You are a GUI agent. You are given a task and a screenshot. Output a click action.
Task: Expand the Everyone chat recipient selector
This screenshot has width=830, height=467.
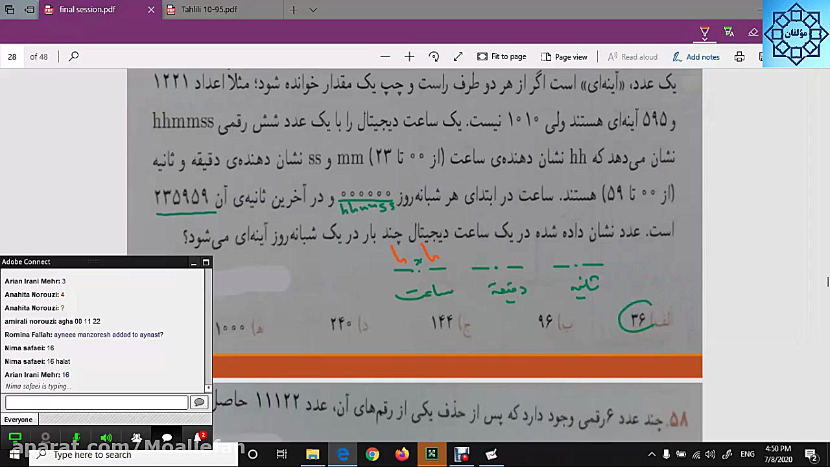click(x=18, y=420)
